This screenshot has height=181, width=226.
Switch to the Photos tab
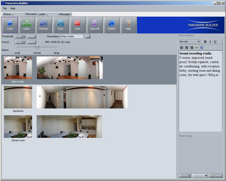click(x=7, y=14)
